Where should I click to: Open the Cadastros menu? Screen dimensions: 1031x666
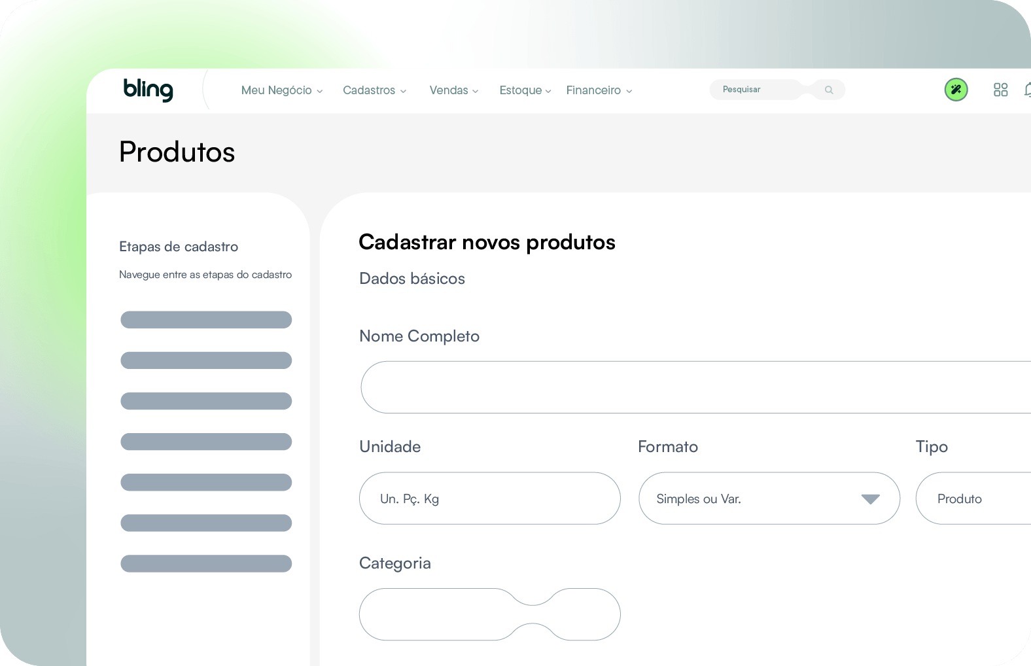(375, 90)
